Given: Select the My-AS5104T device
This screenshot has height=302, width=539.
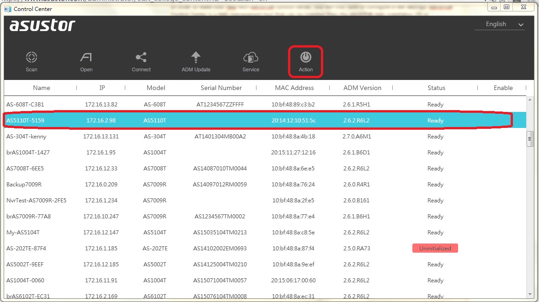Looking at the screenshot, I should coord(23,233).
